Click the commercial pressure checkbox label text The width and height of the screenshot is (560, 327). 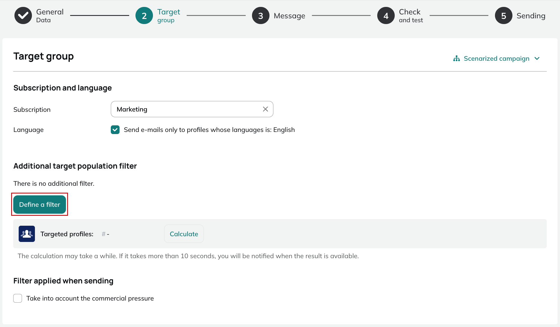[x=90, y=298]
